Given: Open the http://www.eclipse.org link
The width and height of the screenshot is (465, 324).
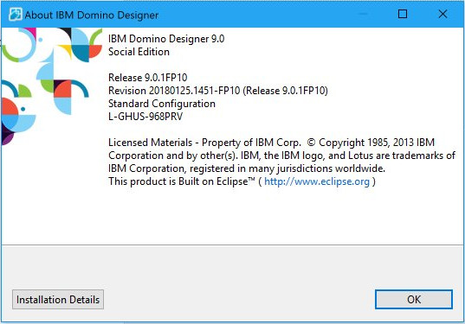Looking at the screenshot, I should 317,181.
